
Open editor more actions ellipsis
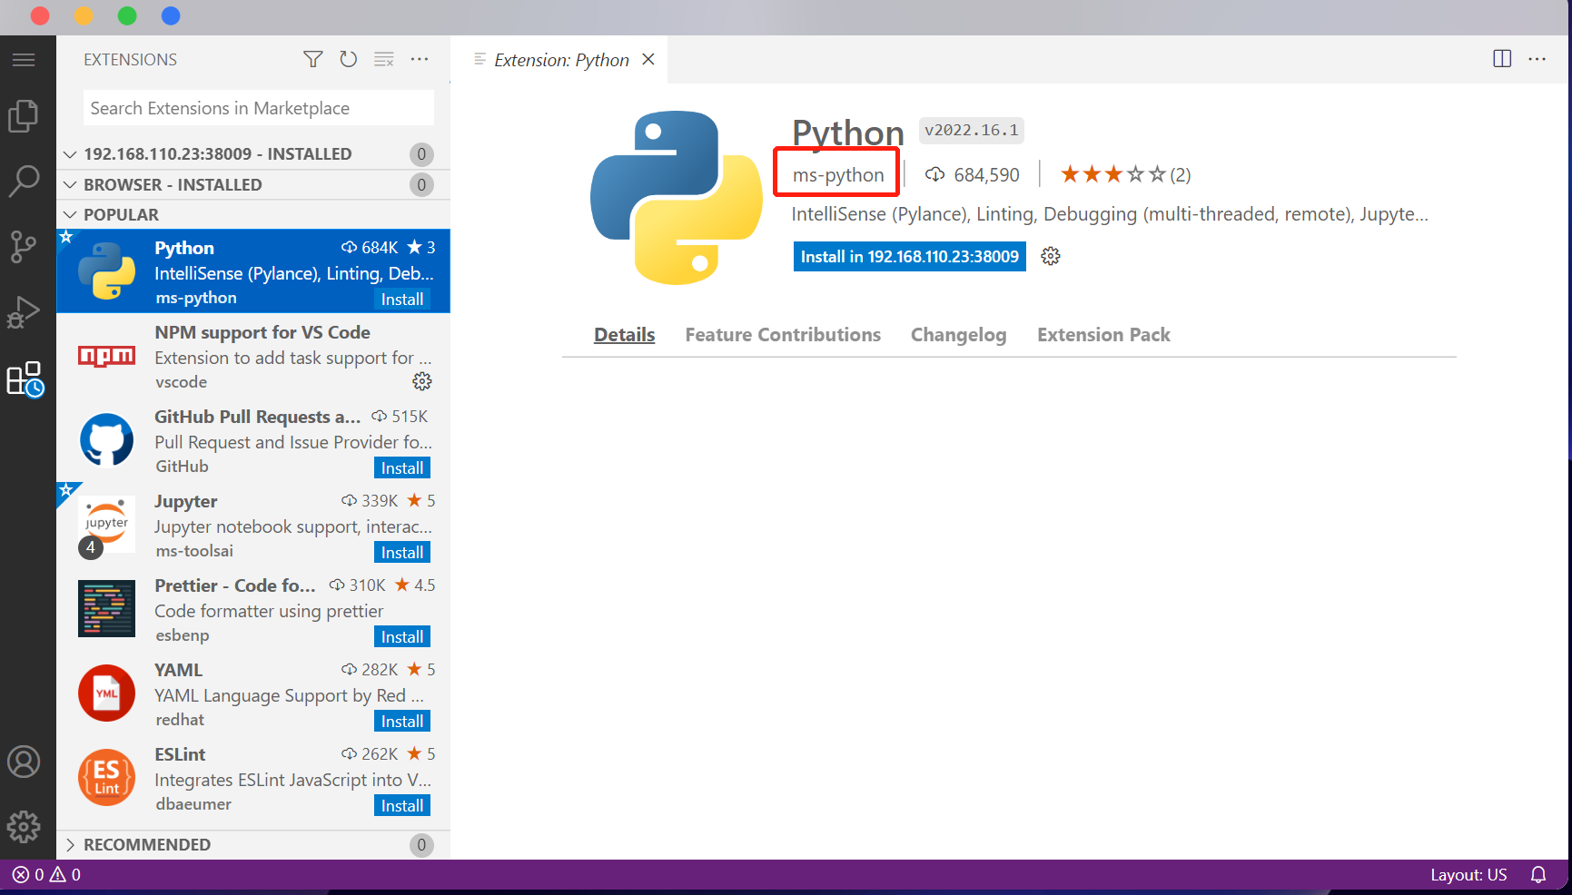[x=1537, y=59]
